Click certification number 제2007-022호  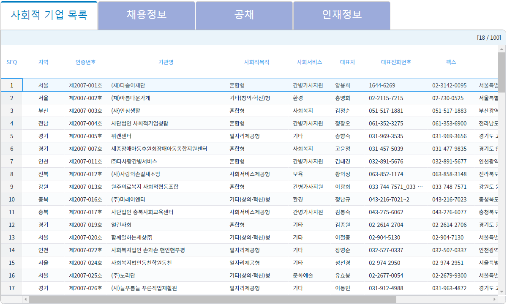click(x=86, y=250)
